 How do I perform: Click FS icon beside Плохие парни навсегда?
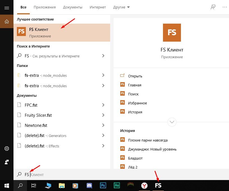123,140
